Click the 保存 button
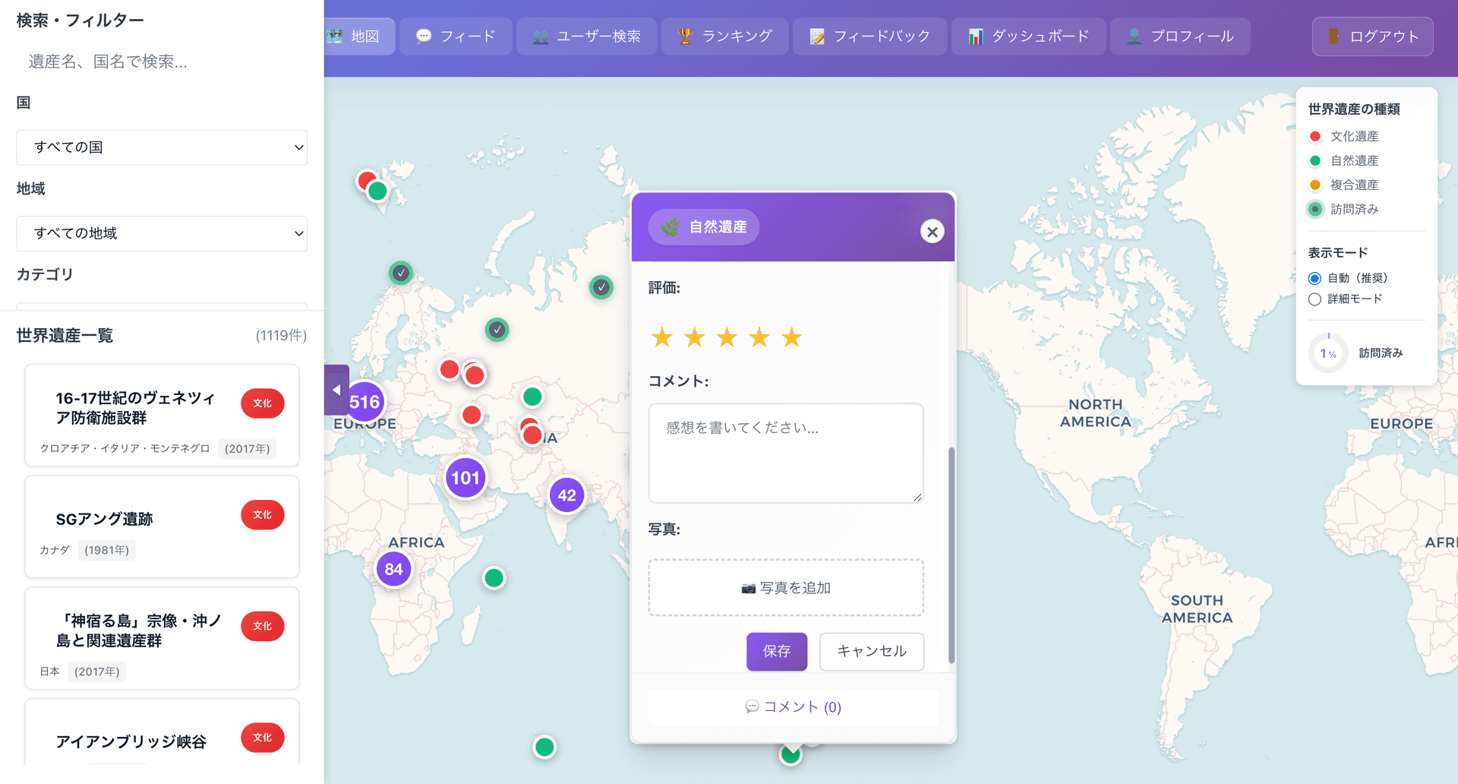Image resolution: width=1458 pixels, height=784 pixels. click(x=776, y=652)
